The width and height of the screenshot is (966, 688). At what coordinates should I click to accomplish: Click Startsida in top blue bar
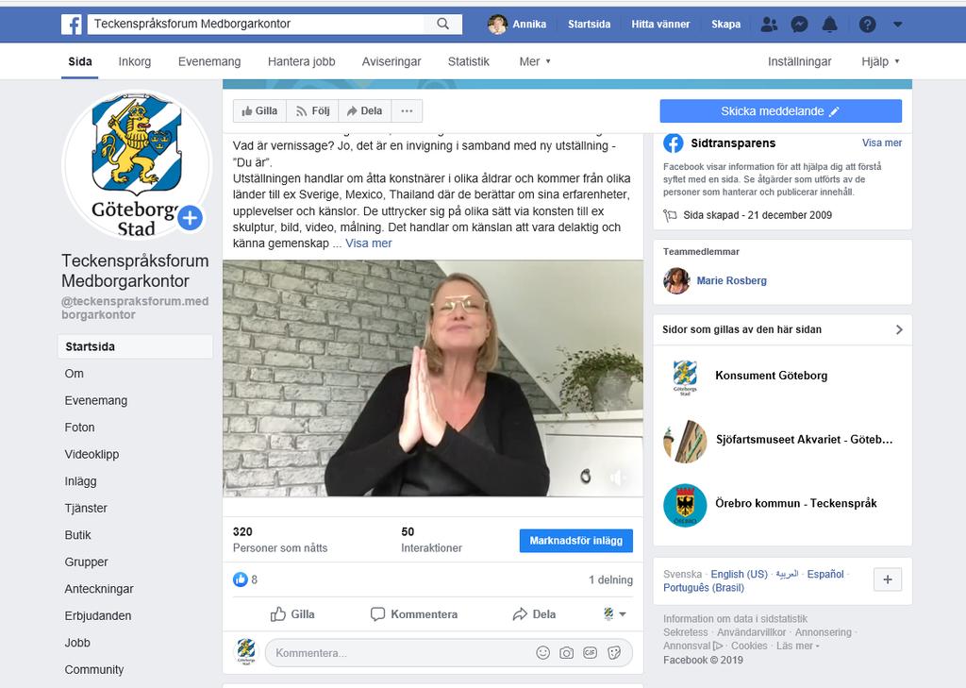click(x=589, y=24)
